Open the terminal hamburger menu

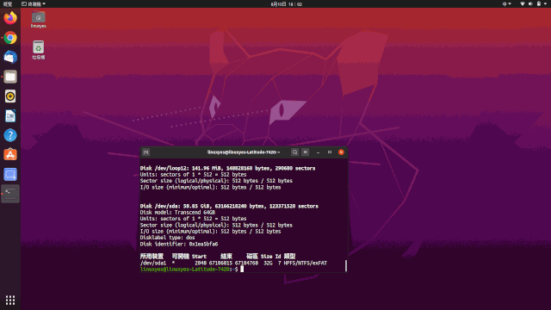[306, 152]
